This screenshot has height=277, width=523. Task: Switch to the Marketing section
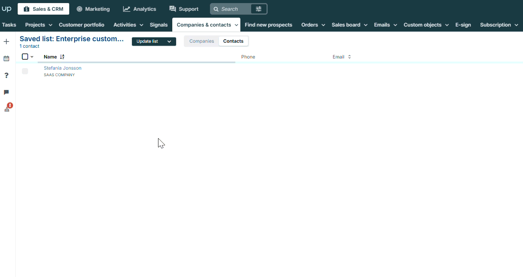point(93,9)
